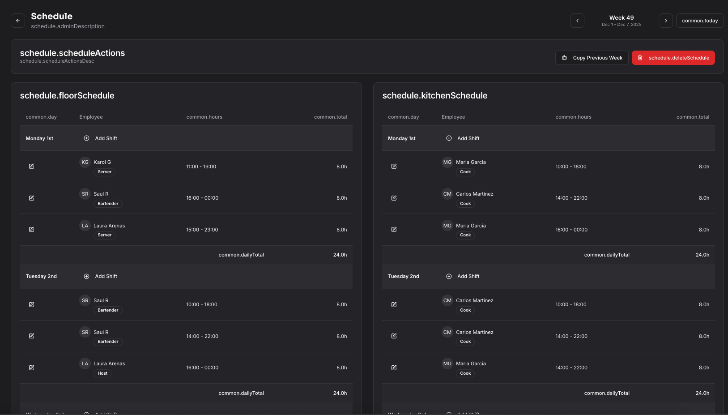This screenshot has width=728, height=415.
Task: Go to previous week using left chevron
Action: 577,21
